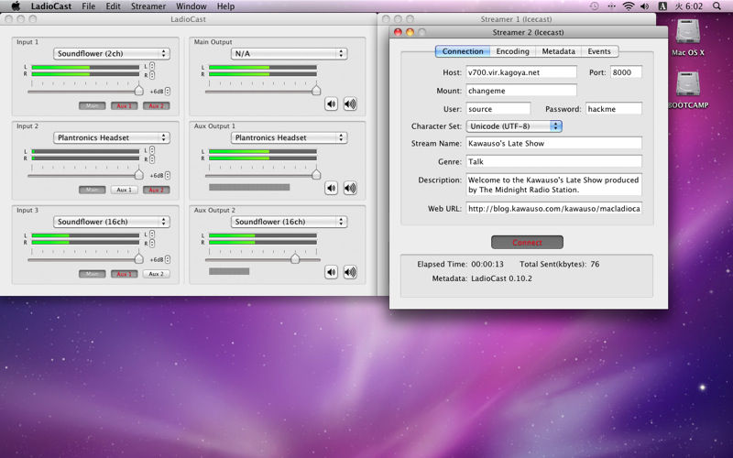Image resolution: width=733 pixels, height=458 pixels.
Task: Click the Aux Output 1 low-volume speaker icon
Action: (331, 188)
